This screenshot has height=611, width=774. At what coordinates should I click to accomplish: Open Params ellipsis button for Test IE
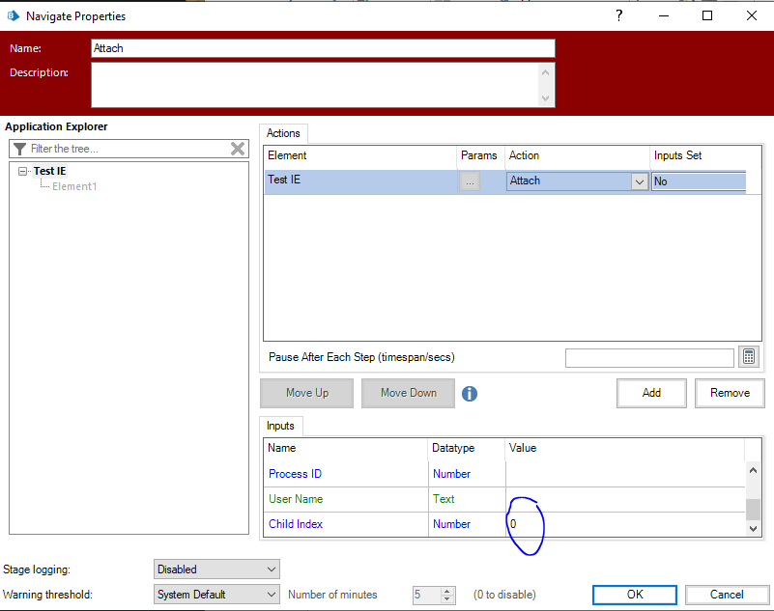(x=470, y=181)
